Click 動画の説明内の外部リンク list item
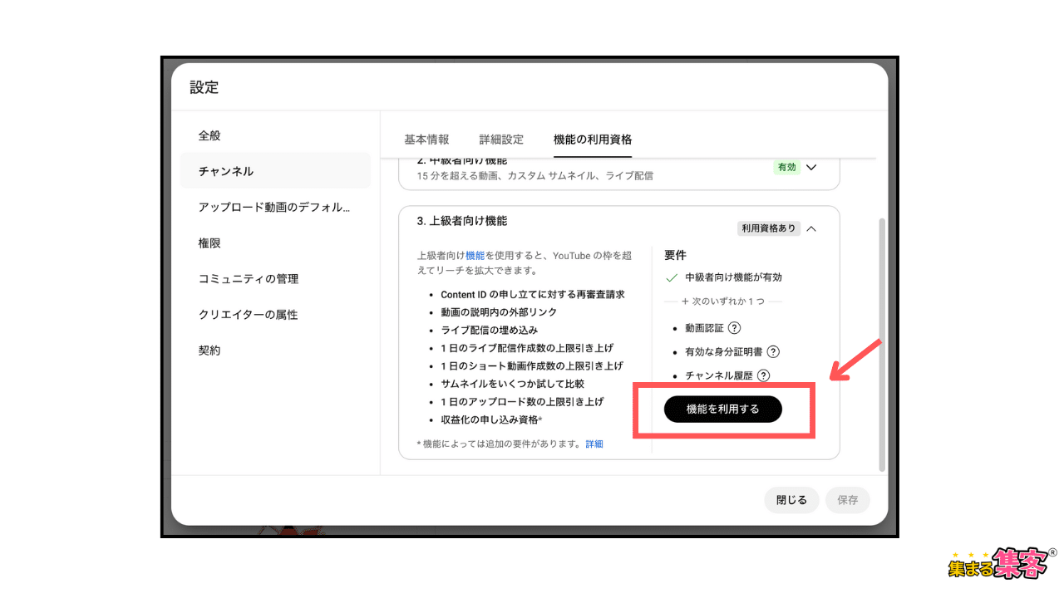Image resolution: width=1064 pixels, height=598 pixels. click(x=499, y=312)
